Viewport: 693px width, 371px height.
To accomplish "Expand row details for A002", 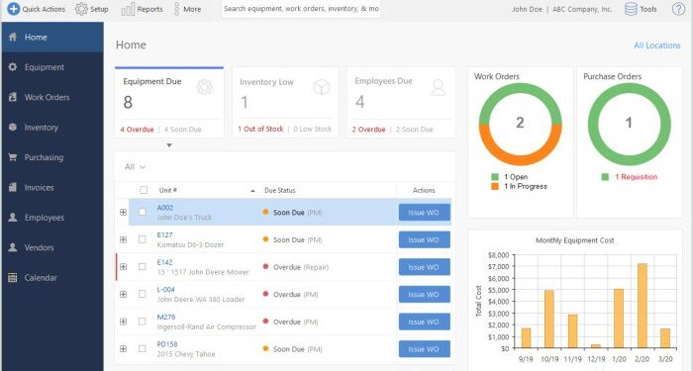I will point(124,213).
